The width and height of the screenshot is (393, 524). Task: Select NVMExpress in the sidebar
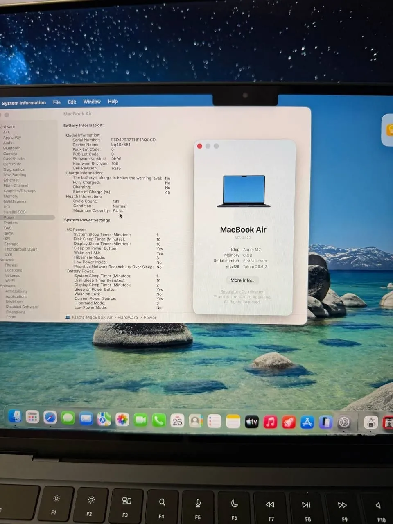coord(15,201)
